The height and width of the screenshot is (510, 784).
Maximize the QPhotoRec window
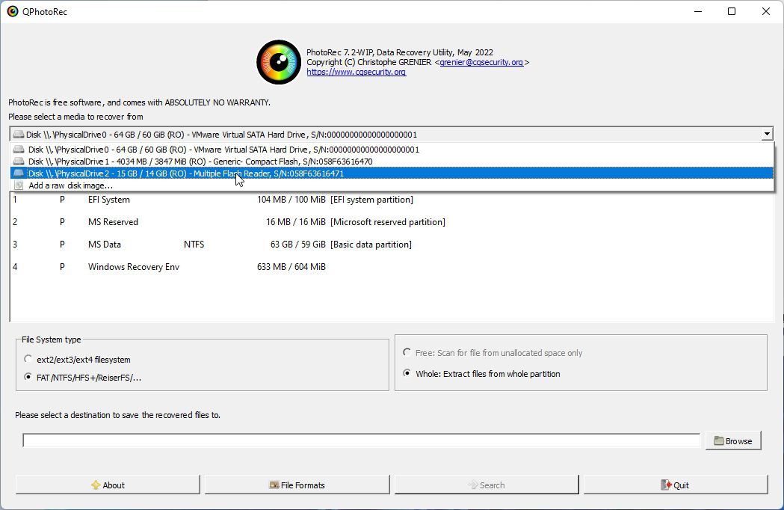click(x=732, y=11)
